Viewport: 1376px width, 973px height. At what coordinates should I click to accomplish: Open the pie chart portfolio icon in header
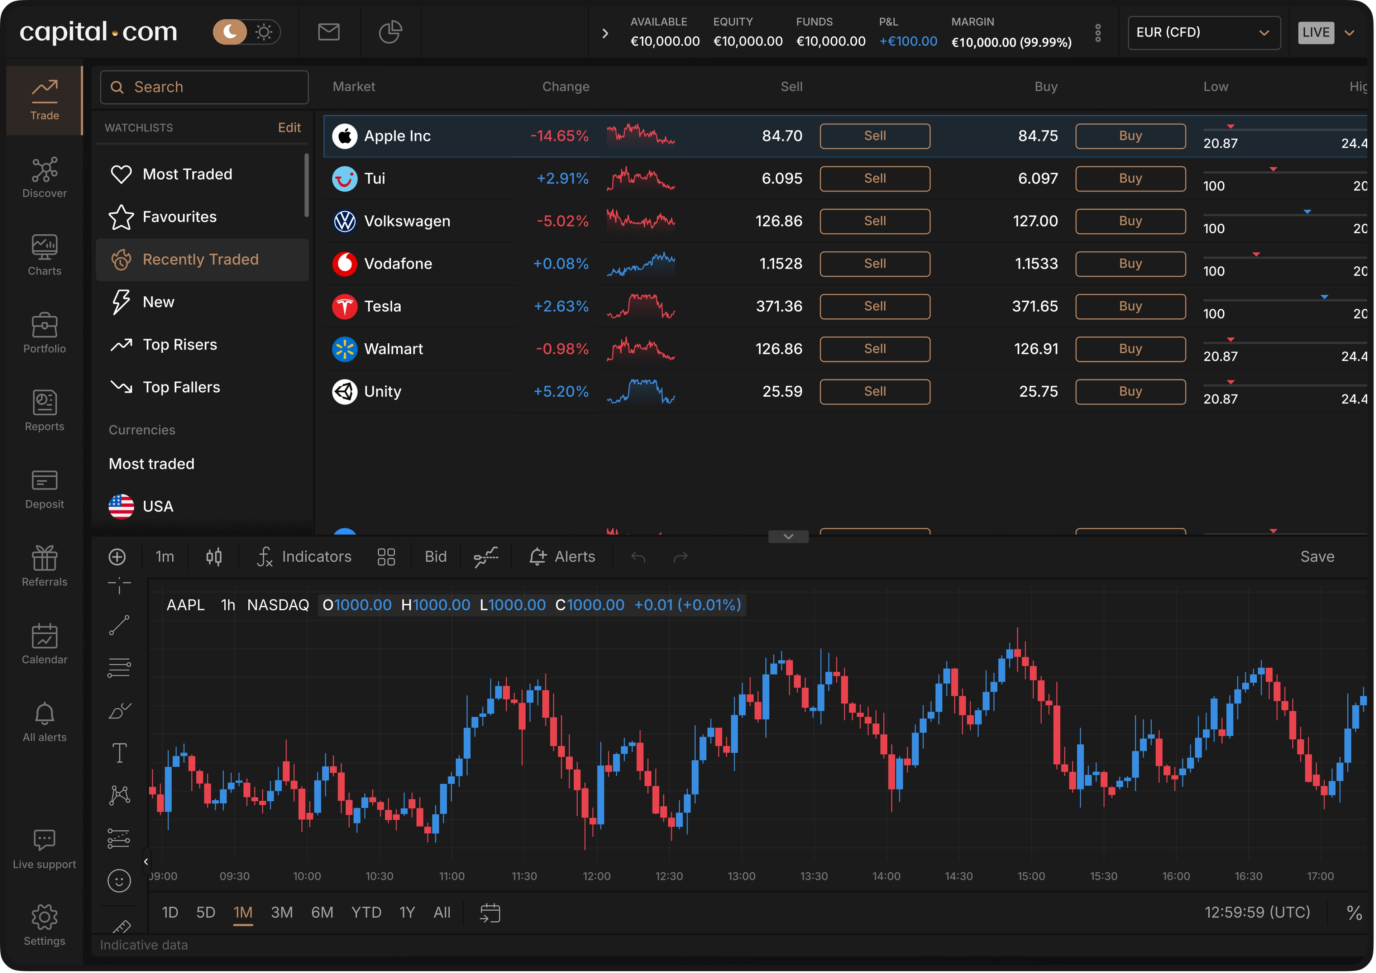pyautogui.click(x=391, y=32)
